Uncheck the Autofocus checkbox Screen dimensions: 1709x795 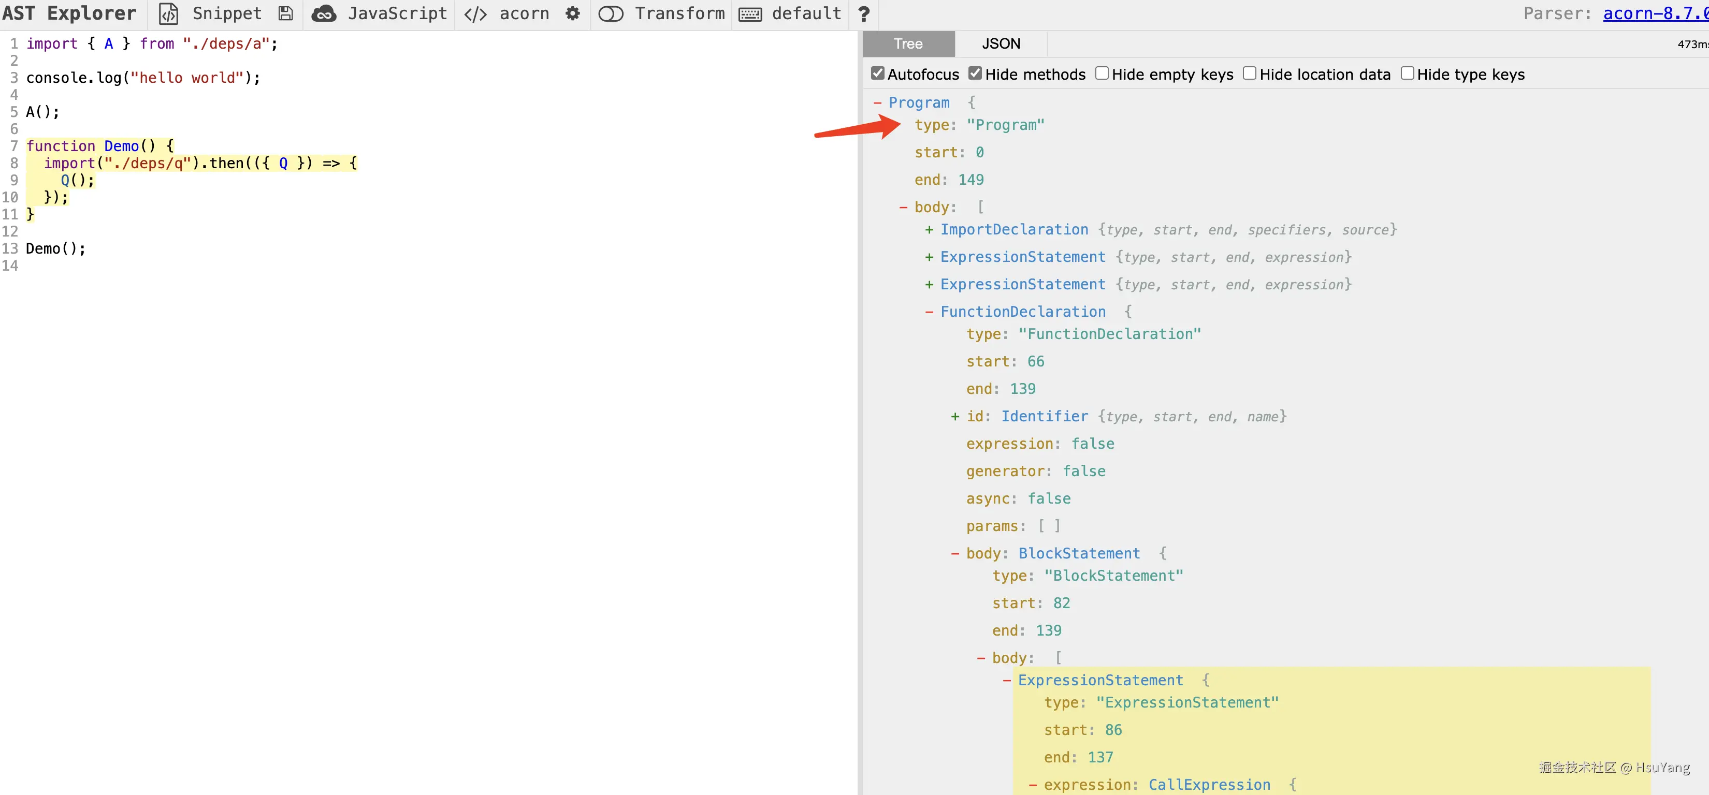click(878, 73)
